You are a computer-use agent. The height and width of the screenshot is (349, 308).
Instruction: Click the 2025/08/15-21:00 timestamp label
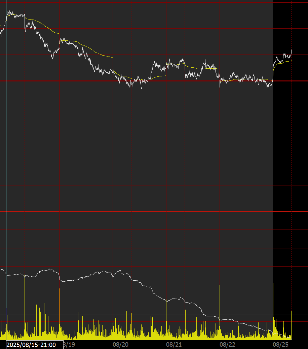pos(31,345)
